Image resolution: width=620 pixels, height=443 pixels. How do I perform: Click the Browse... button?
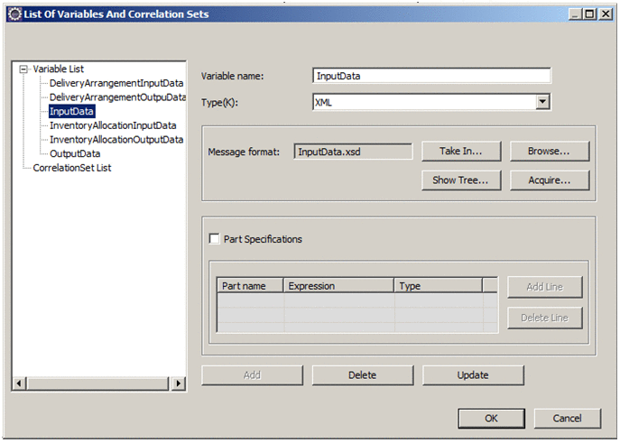click(550, 152)
